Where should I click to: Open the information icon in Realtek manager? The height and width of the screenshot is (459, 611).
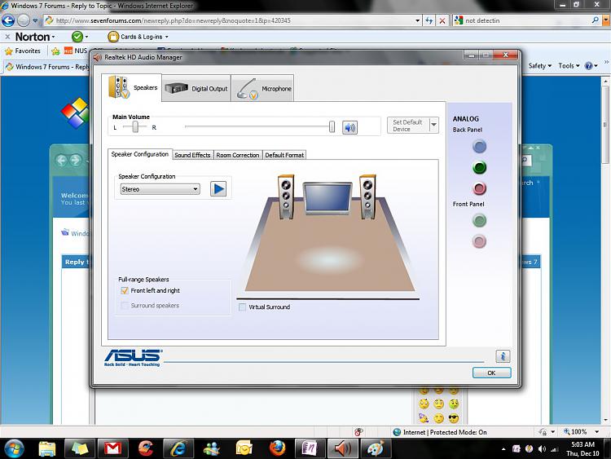(x=503, y=356)
